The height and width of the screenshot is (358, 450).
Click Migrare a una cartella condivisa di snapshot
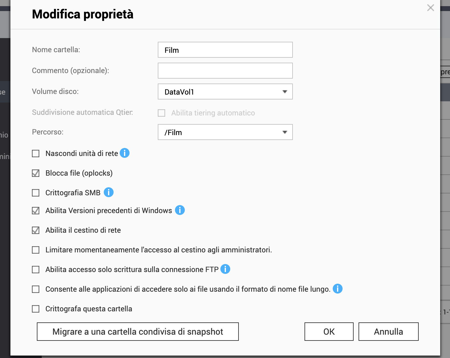[138, 332]
